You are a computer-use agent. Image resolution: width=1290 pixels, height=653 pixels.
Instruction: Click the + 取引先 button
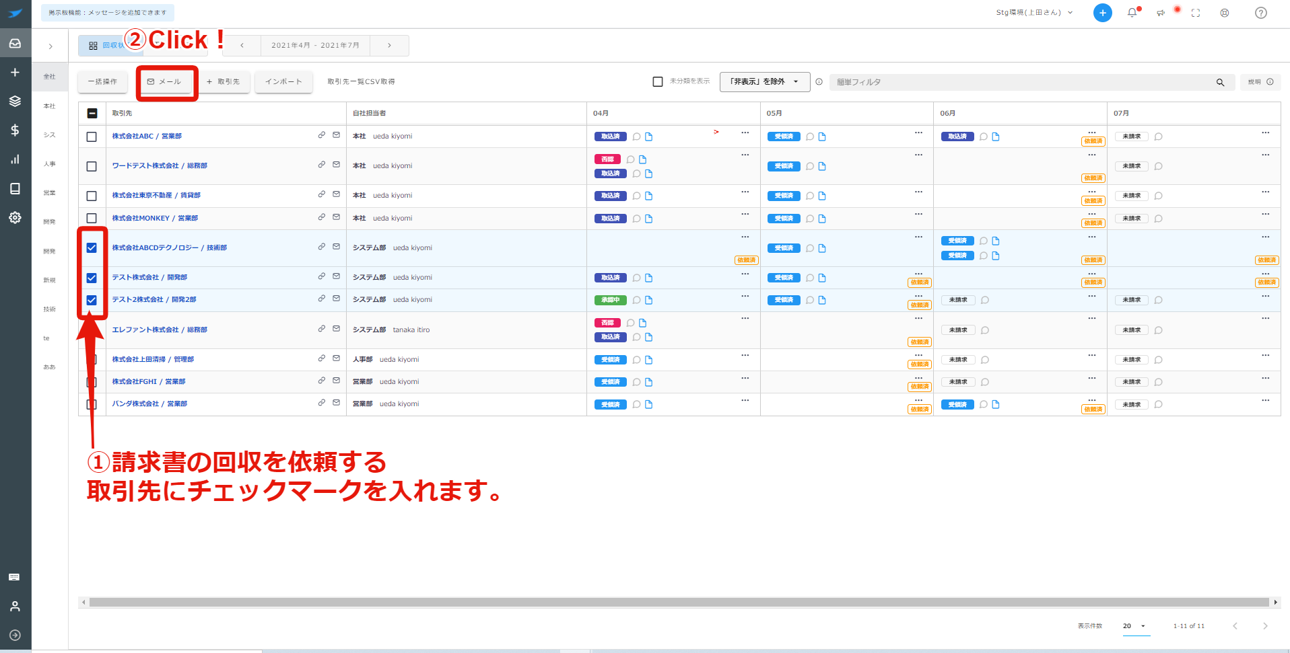[224, 82]
